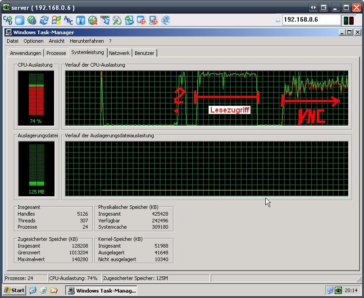Click the green-red traffic status indicator

(x=348, y=20)
